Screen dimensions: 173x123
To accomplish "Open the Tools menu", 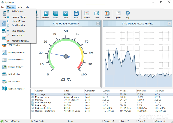I will [x=20, y=7].
